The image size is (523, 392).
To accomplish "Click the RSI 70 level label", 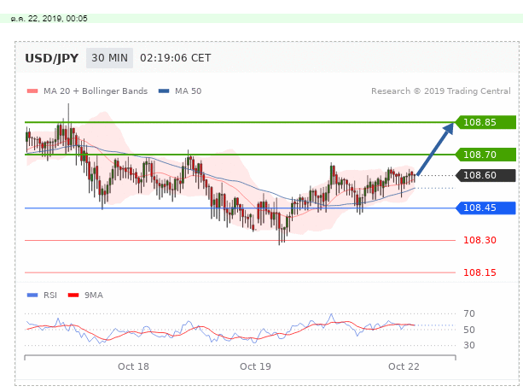I will point(469,313).
